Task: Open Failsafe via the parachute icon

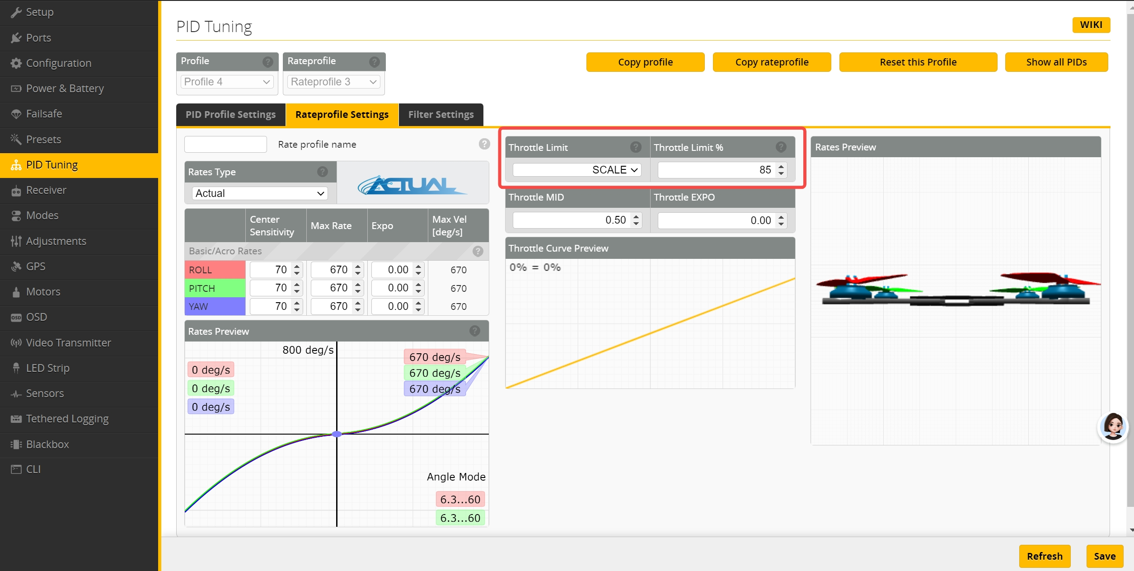Action: 16,114
